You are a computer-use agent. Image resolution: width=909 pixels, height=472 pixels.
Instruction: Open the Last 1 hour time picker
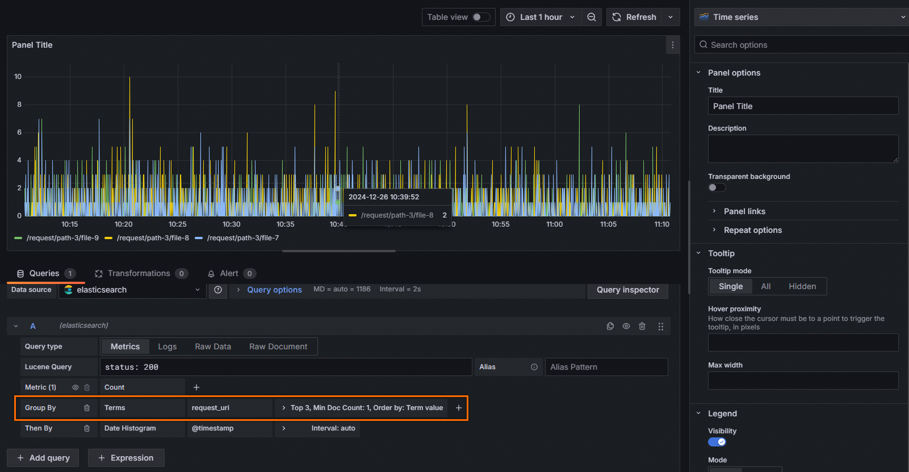pos(541,17)
